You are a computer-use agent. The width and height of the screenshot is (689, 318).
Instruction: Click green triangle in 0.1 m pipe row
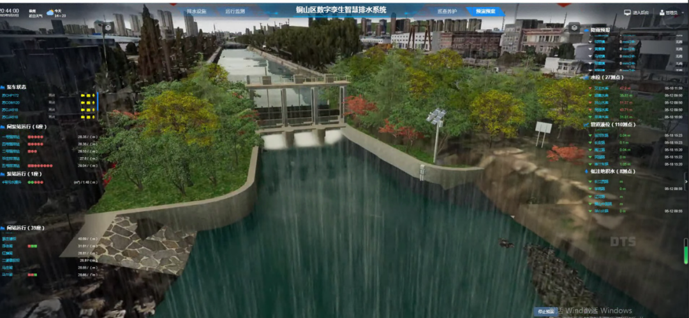tap(589, 142)
